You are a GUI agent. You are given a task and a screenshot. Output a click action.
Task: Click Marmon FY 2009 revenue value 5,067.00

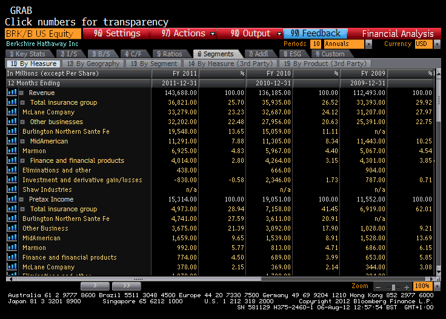372,151
